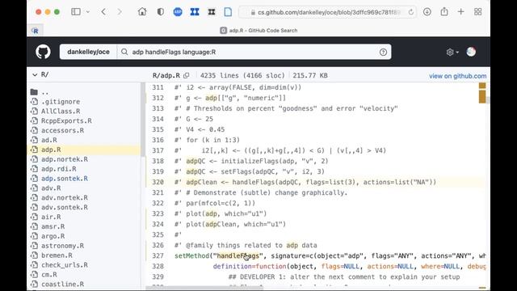Click the Safari sidebar toggle icon
This screenshot has height=291, width=517.
(76, 12)
